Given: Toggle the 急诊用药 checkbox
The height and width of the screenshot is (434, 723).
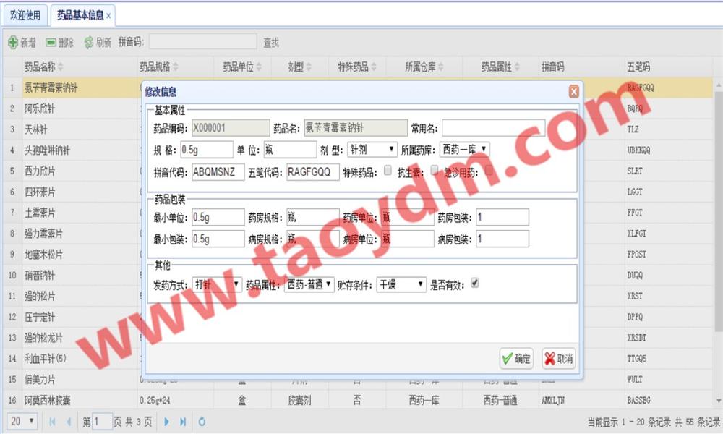Looking at the screenshot, I should [x=488, y=171].
